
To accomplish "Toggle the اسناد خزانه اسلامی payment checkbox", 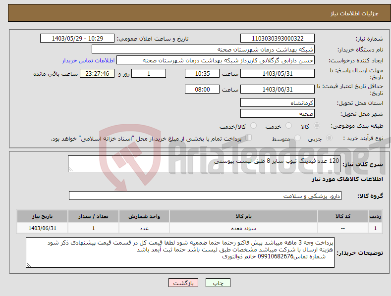I will pos(248,138).
